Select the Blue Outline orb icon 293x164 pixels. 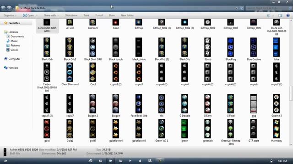254,47
